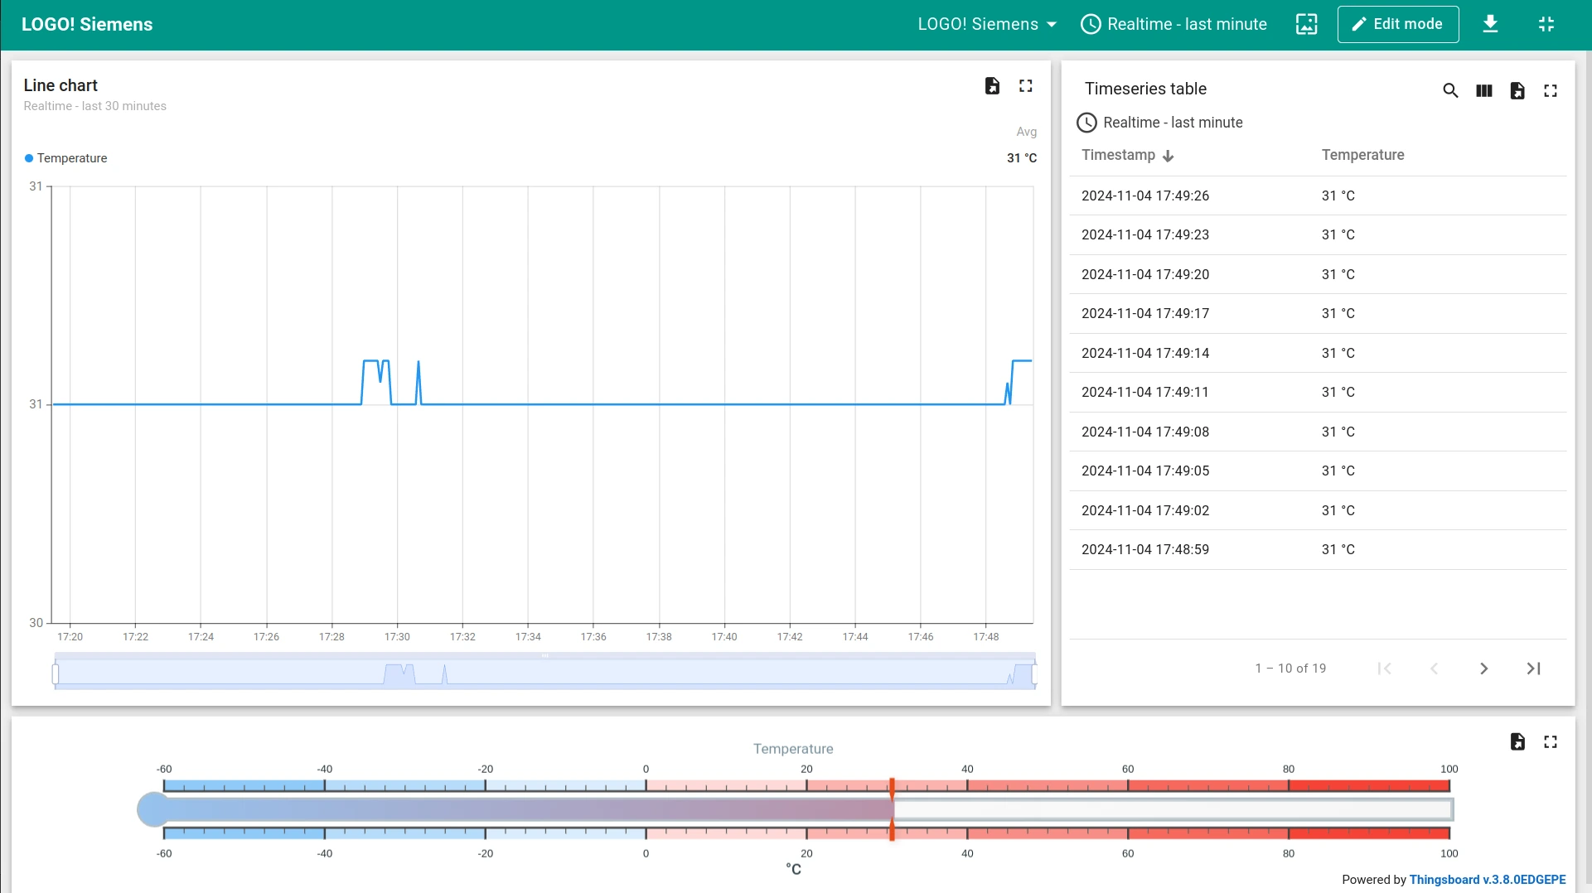Exit fullscreen mode for the dashboard
The width and height of the screenshot is (1592, 893).
(x=1546, y=24)
